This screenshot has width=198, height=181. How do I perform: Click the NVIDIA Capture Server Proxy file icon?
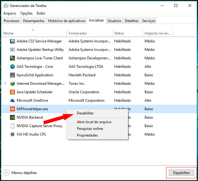tap(12, 126)
